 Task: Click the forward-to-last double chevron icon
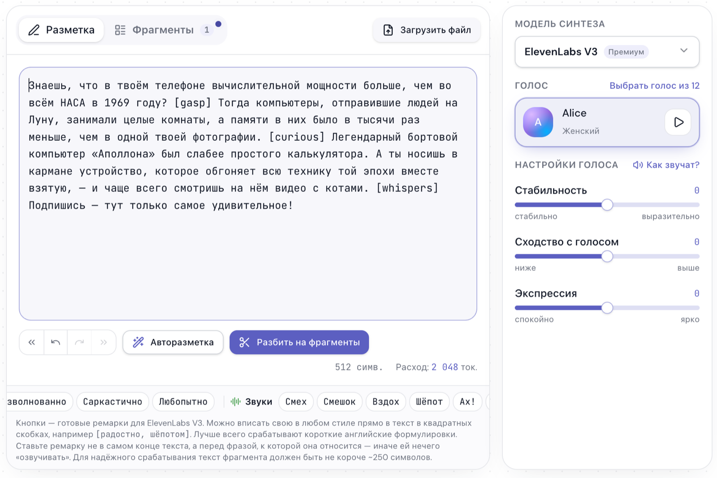104,343
